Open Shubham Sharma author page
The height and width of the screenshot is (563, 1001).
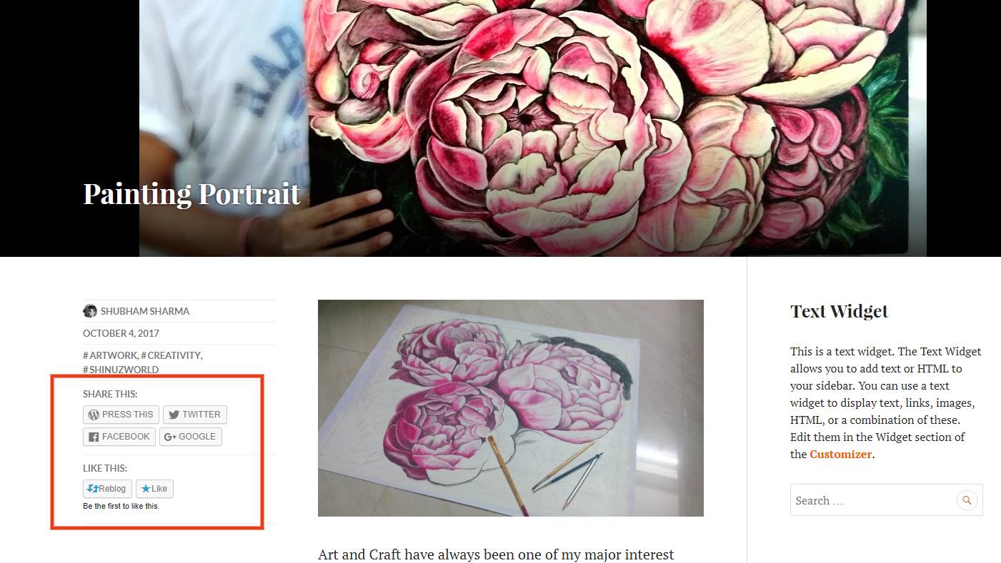(145, 311)
